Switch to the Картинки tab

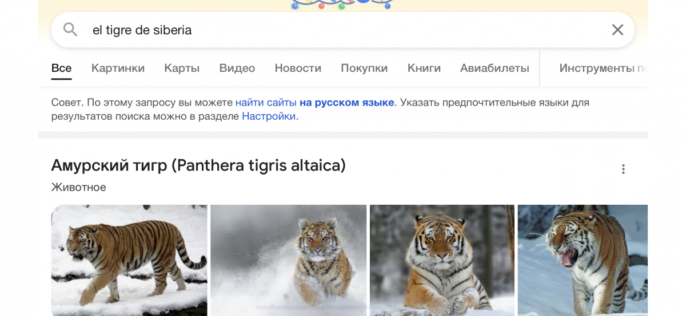pyautogui.click(x=118, y=68)
